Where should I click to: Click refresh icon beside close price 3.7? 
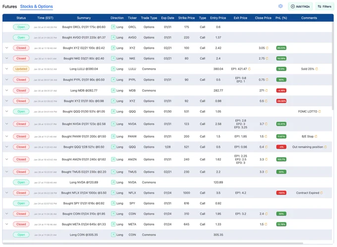tap(266, 124)
